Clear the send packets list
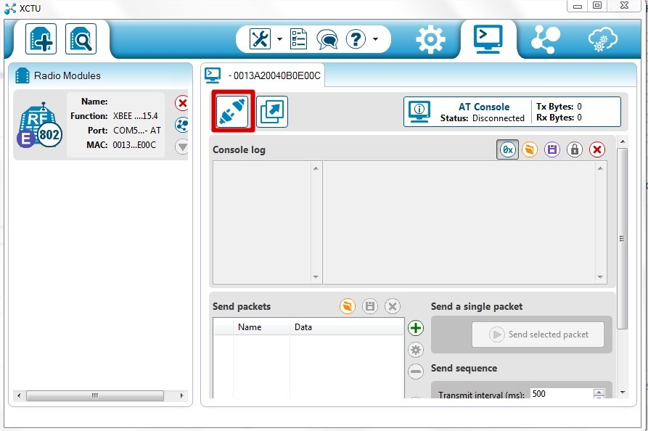This screenshot has width=648, height=431. pyautogui.click(x=392, y=307)
